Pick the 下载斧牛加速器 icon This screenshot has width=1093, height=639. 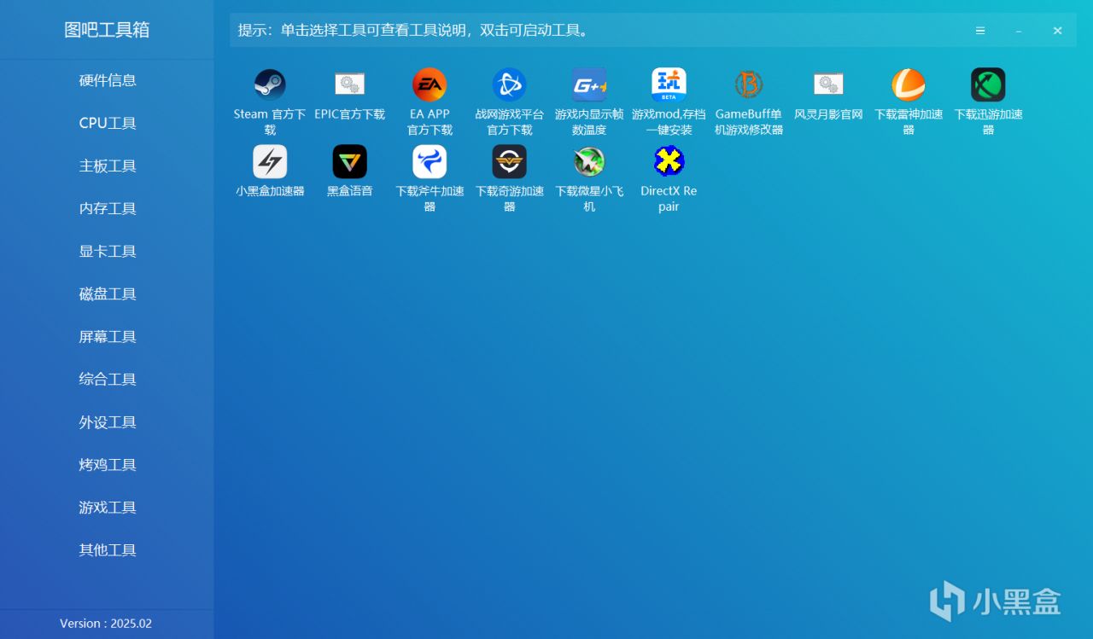pyautogui.click(x=430, y=161)
